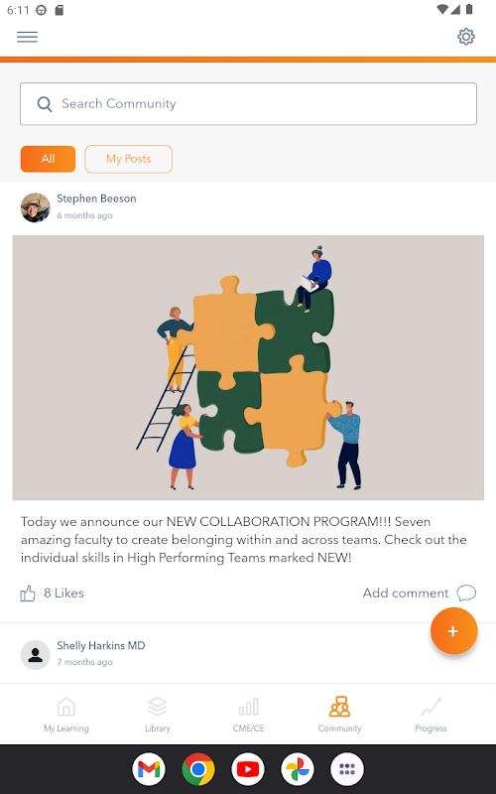Focus the Search Community field
The height and width of the screenshot is (794, 496).
point(248,104)
